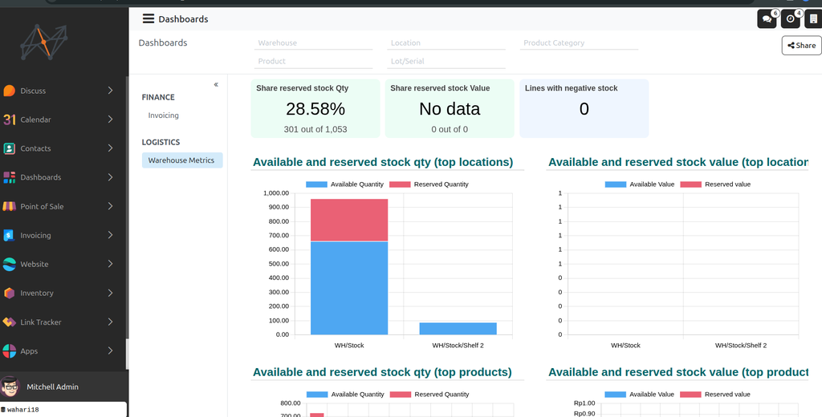Screen dimensions: 822x417
Task: Open the Point of Sale icon
Action: pos(10,206)
